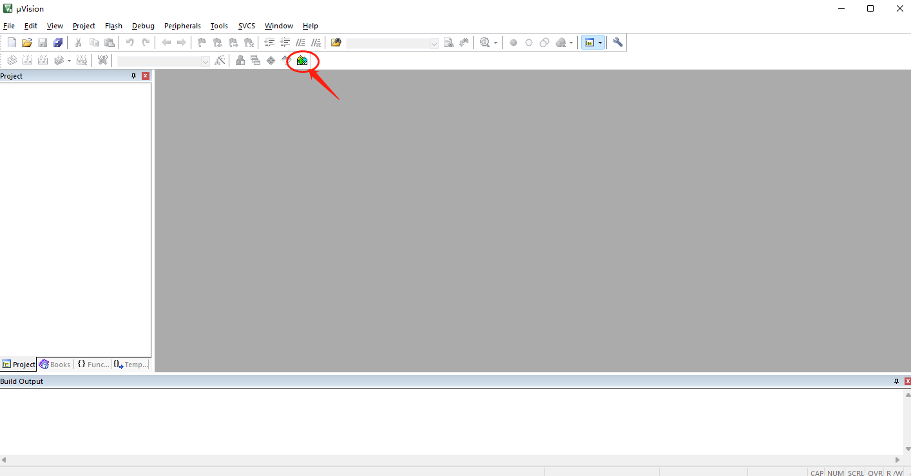Click the Cut scissors icon
The height and width of the screenshot is (476, 911).
point(79,43)
